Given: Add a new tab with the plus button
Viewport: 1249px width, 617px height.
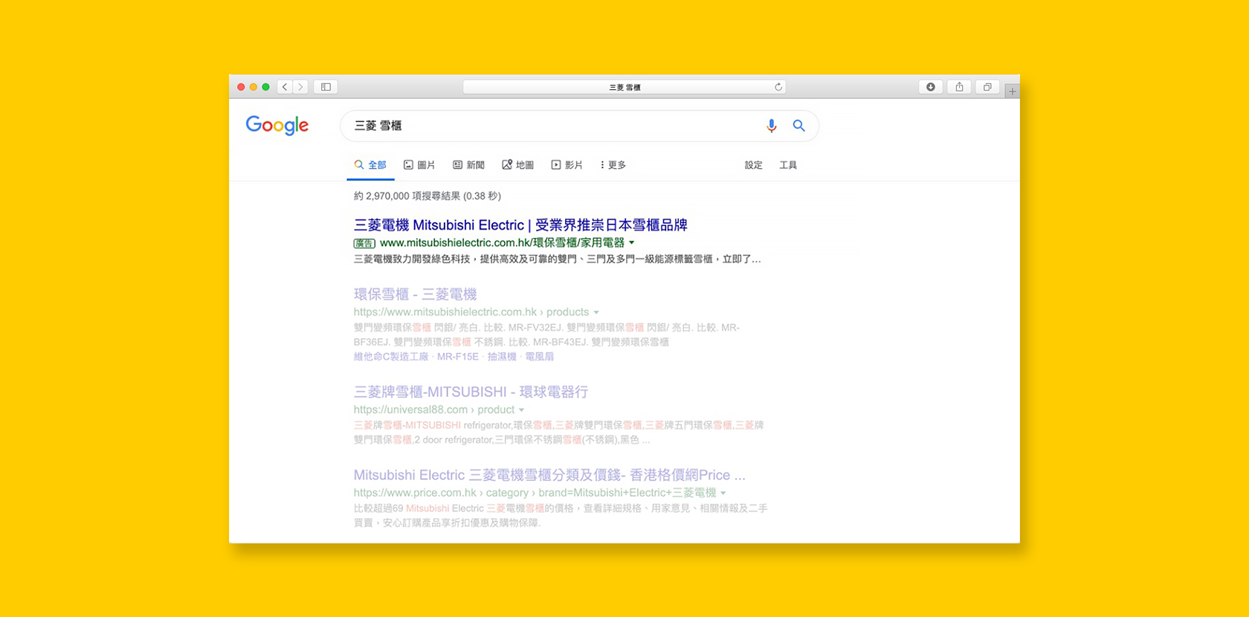Looking at the screenshot, I should 1012,91.
